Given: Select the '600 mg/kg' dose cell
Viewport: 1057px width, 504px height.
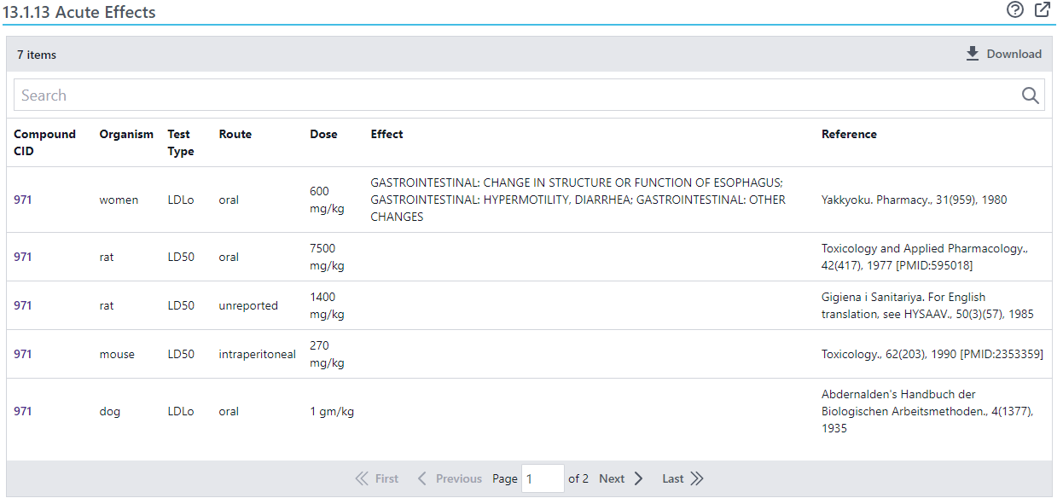Looking at the screenshot, I should click(x=327, y=200).
